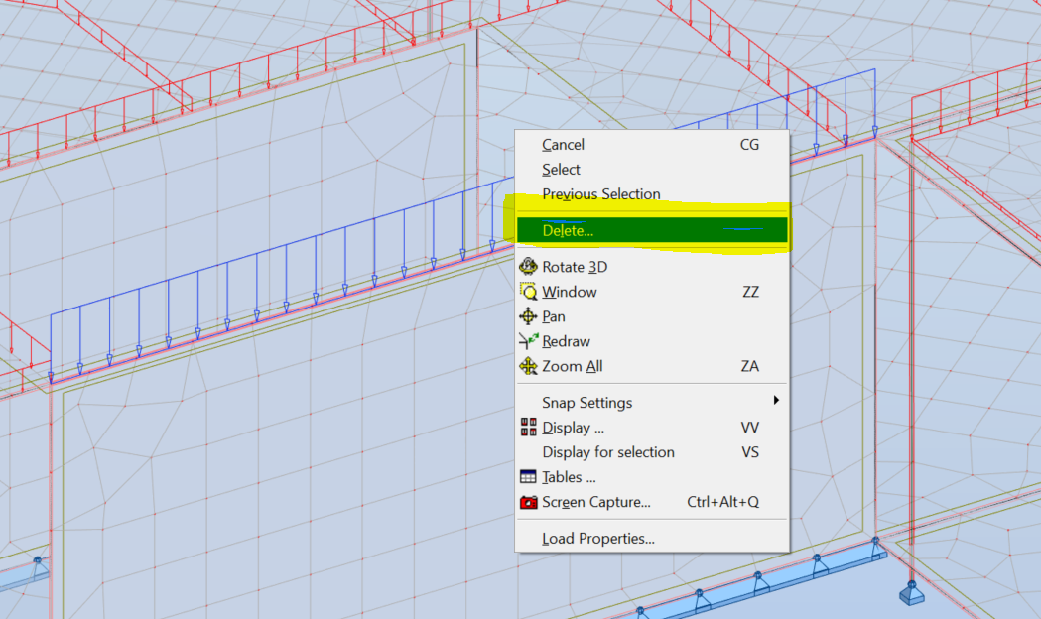
Task: Open Tables using its spreadsheet icon
Action: (527, 476)
